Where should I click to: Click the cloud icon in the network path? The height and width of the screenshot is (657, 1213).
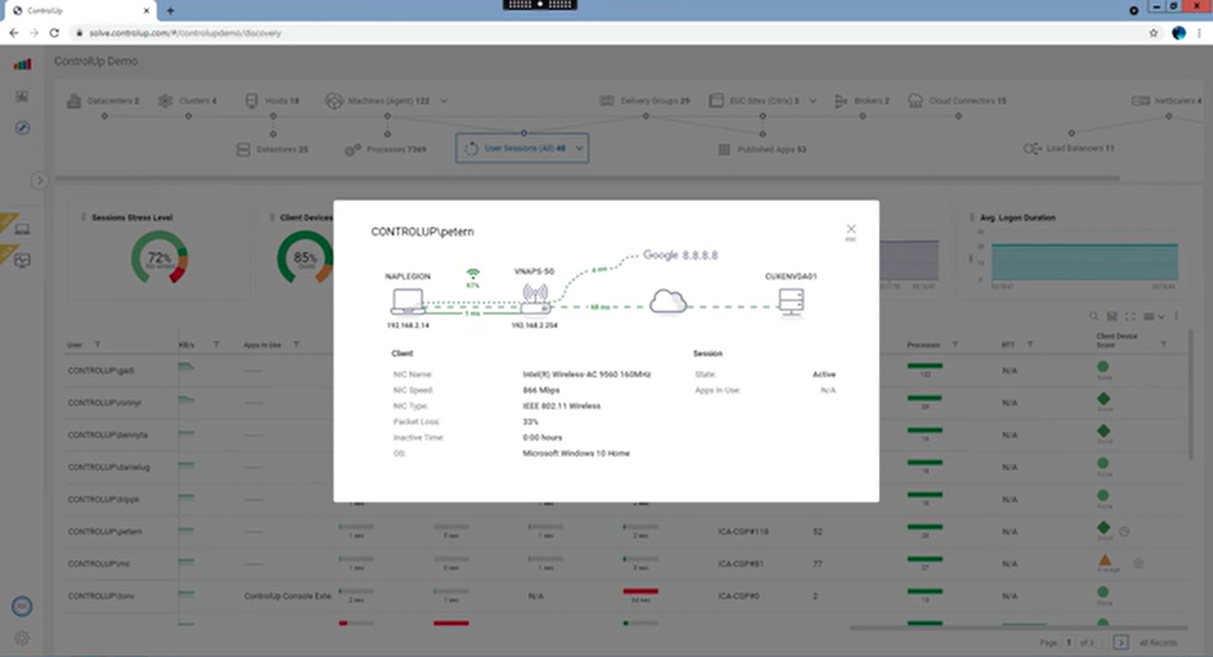[668, 301]
